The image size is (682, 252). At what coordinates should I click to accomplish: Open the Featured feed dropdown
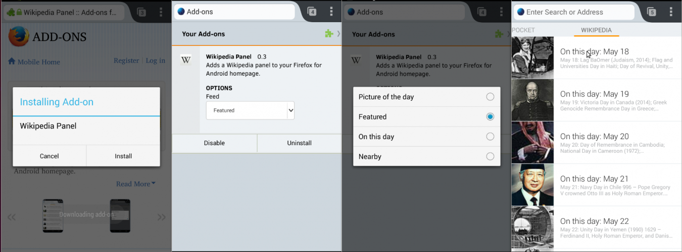(250, 110)
